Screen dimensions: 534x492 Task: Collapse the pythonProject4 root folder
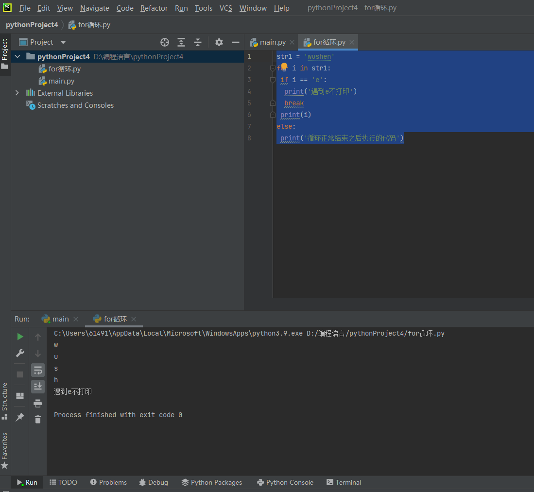[17, 56]
